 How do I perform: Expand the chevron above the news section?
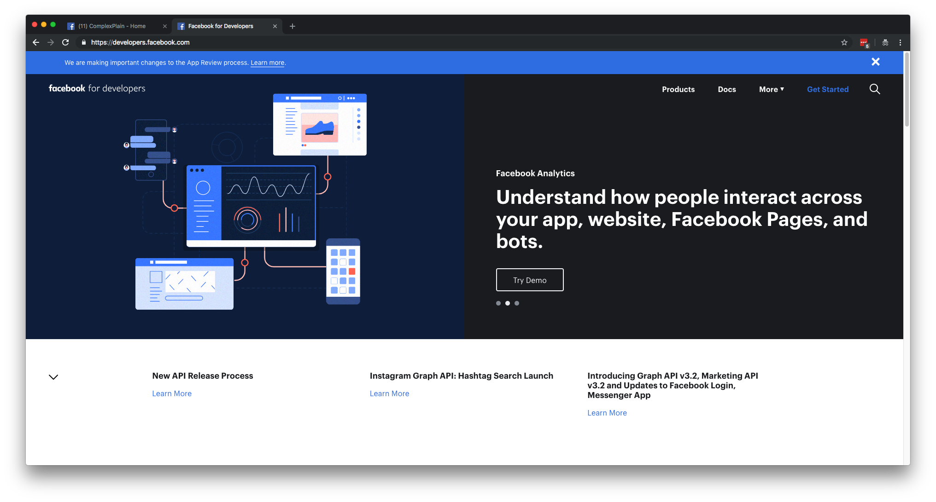pos(53,377)
